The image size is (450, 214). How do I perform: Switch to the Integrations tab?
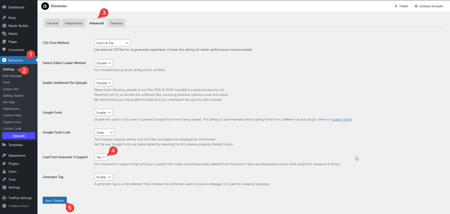[73, 23]
